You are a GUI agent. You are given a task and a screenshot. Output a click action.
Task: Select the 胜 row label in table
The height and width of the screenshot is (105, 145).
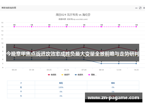pos(21,87)
